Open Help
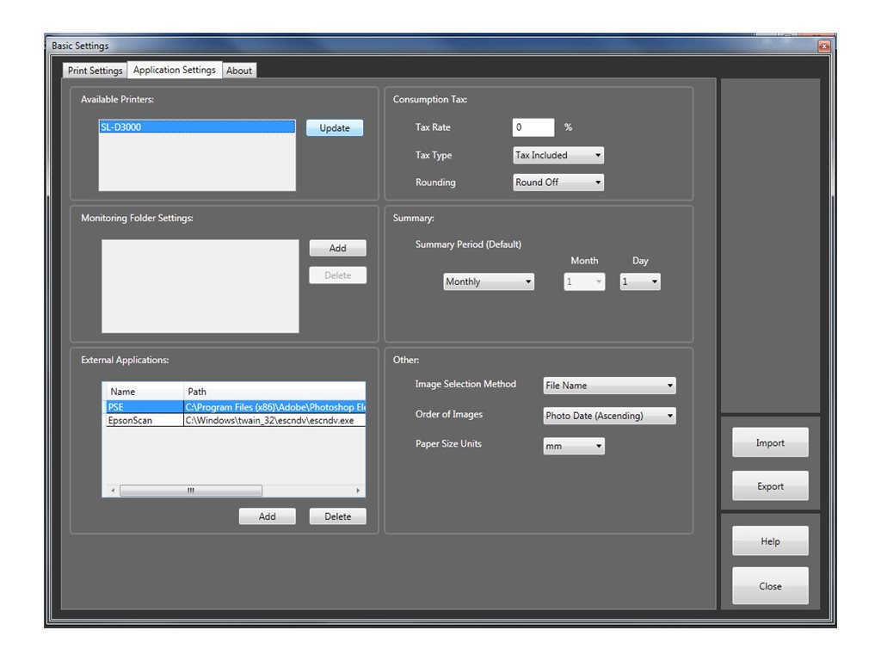Viewport: 881px width, 661px height. [769, 541]
